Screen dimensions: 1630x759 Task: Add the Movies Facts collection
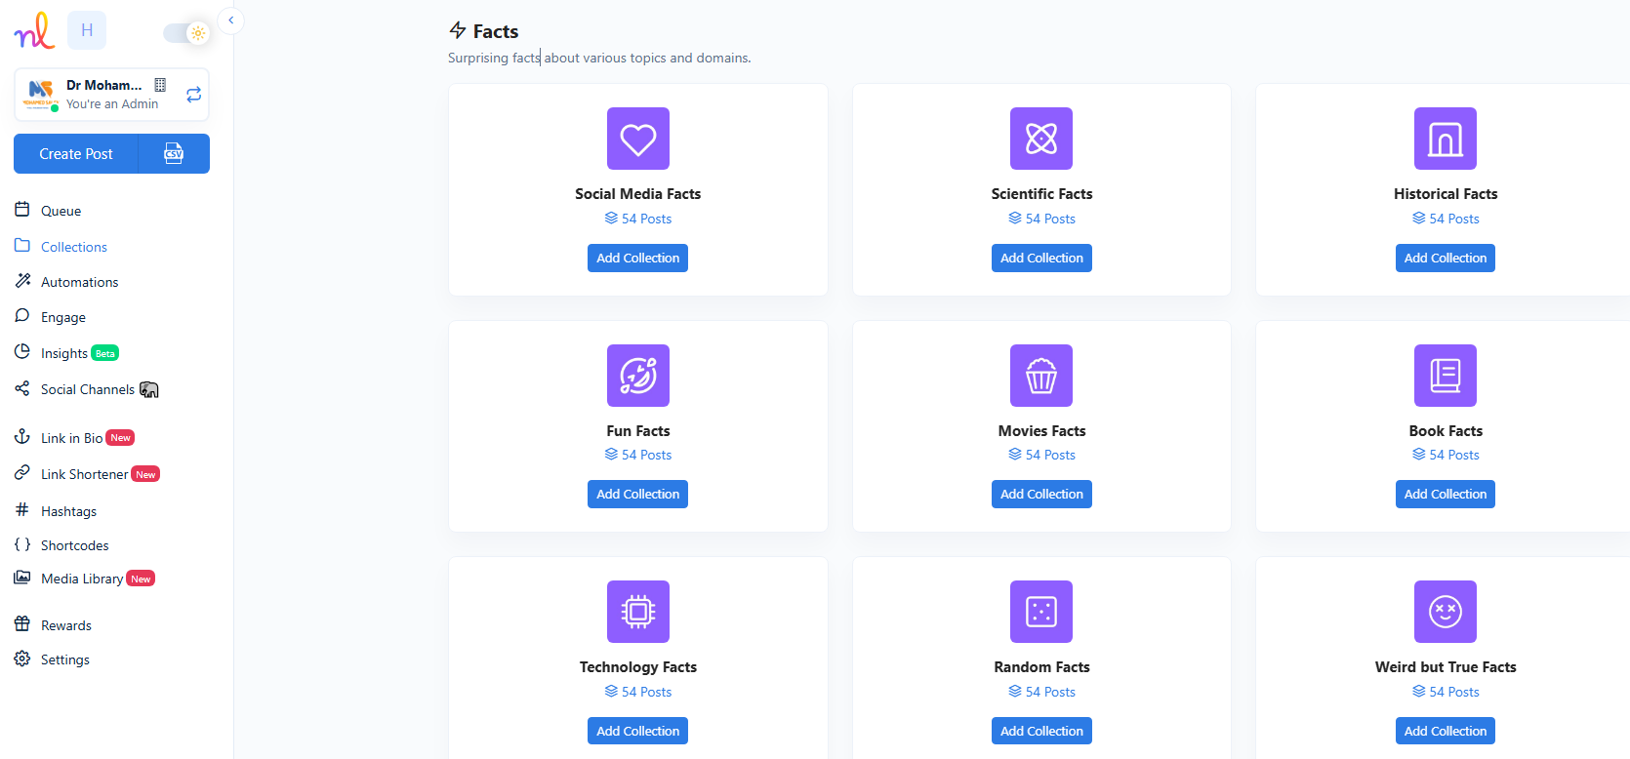pyautogui.click(x=1041, y=494)
